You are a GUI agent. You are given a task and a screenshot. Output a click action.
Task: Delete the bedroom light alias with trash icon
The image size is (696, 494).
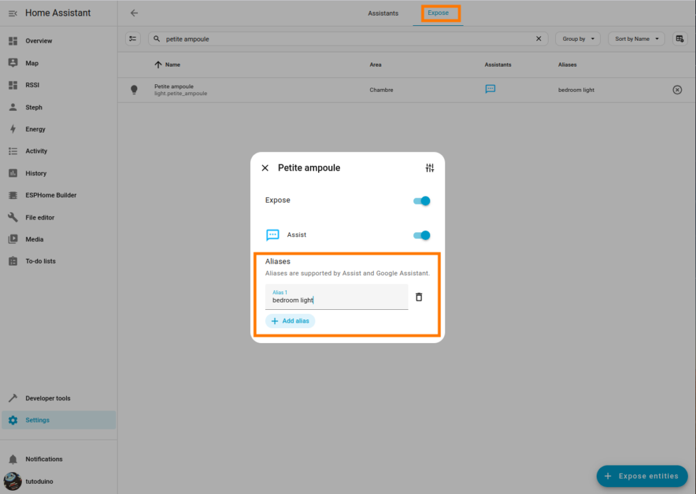point(419,297)
